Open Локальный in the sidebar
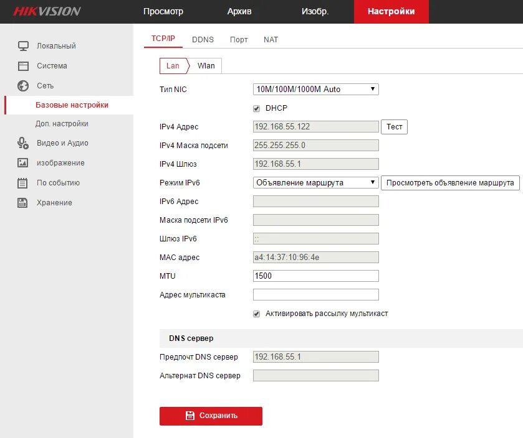Screen dimensions: 523x438 coord(56,46)
